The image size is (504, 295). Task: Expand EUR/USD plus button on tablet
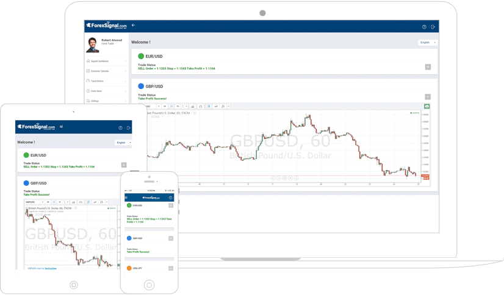[124, 165]
